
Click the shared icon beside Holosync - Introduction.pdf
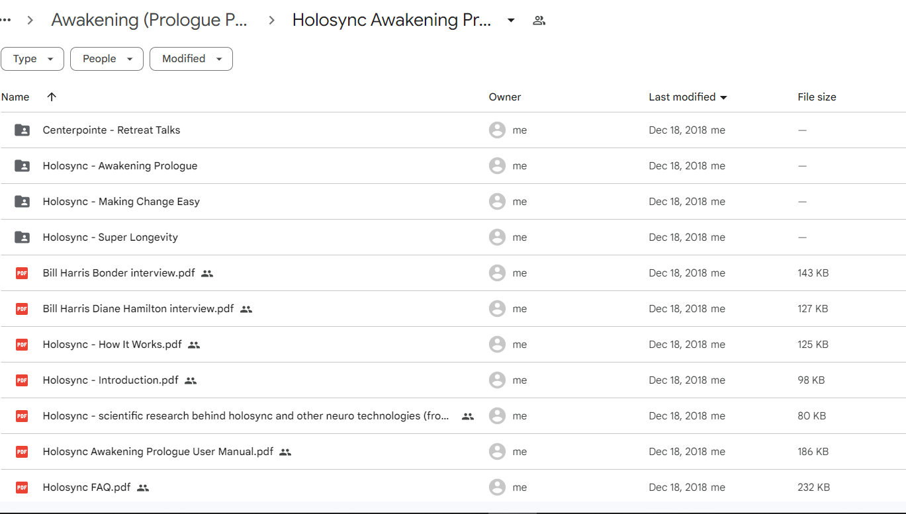click(x=191, y=380)
